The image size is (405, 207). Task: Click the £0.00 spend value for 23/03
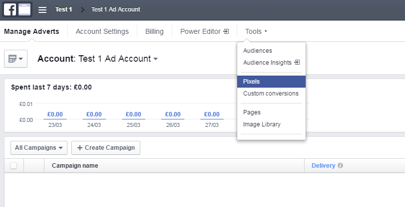(x=55, y=114)
